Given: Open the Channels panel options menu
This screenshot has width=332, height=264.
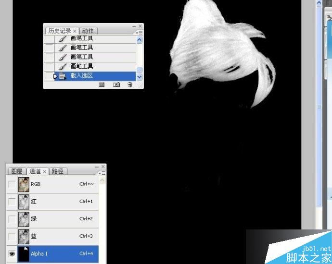Looking at the screenshot, I should pyautogui.click(x=102, y=173).
